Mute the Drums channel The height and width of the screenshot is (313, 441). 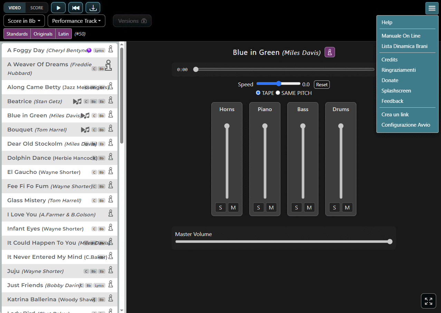[347, 207]
